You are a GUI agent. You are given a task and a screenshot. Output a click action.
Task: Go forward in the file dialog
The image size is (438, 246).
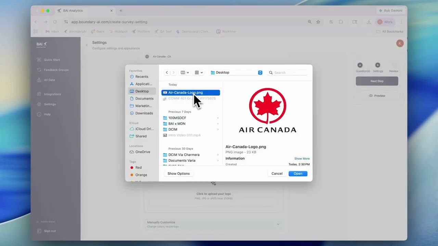[x=173, y=72]
